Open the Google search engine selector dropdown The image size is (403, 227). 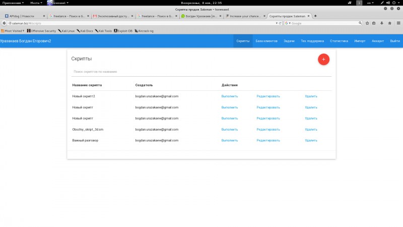288,23
